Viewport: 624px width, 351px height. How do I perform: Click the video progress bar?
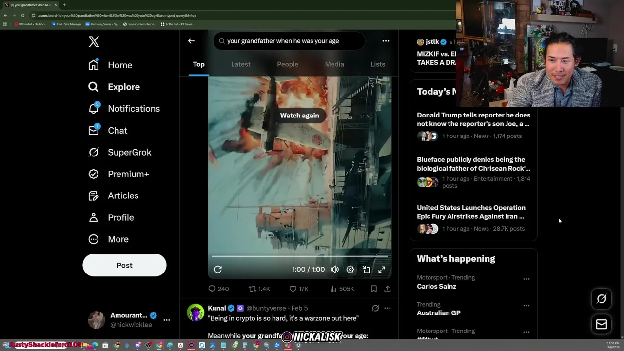[x=300, y=256]
